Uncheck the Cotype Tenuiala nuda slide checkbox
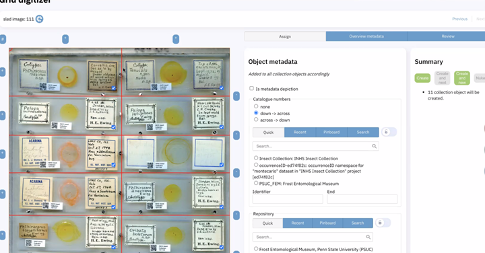The height and width of the screenshot is (253, 485). [222, 88]
